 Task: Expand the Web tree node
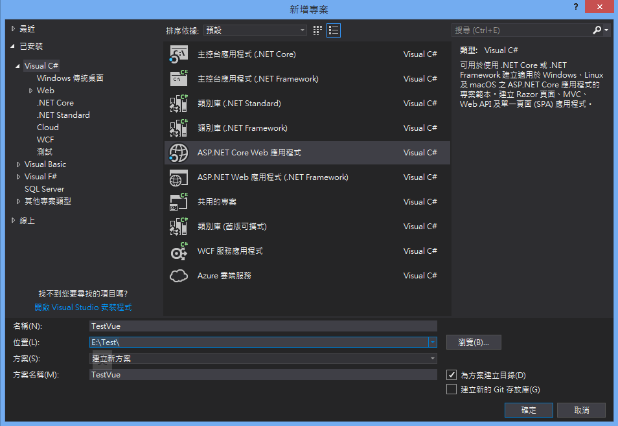click(30, 91)
